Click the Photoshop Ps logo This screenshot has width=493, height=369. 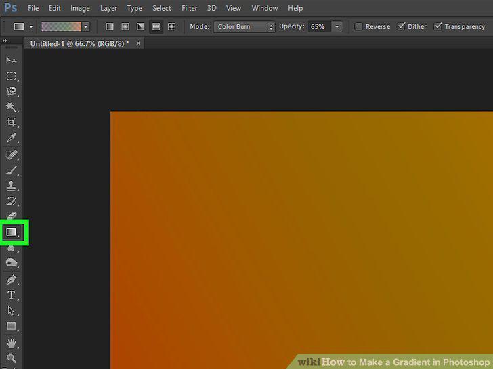(10, 7)
